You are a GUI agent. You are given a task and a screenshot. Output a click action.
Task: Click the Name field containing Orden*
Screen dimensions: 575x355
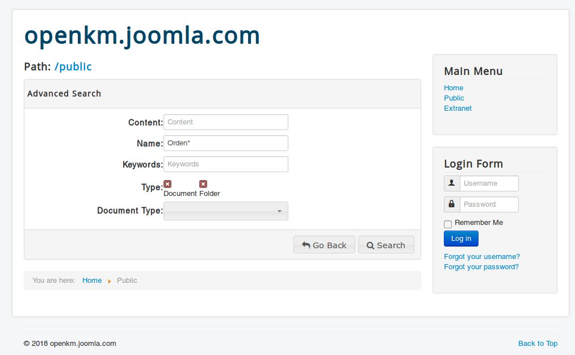coord(226,143)
